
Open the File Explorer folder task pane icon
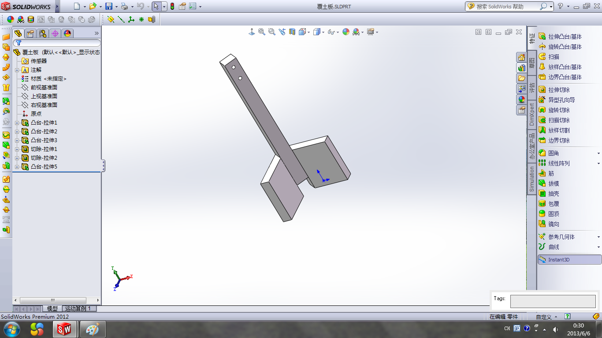tap(522, 78)
